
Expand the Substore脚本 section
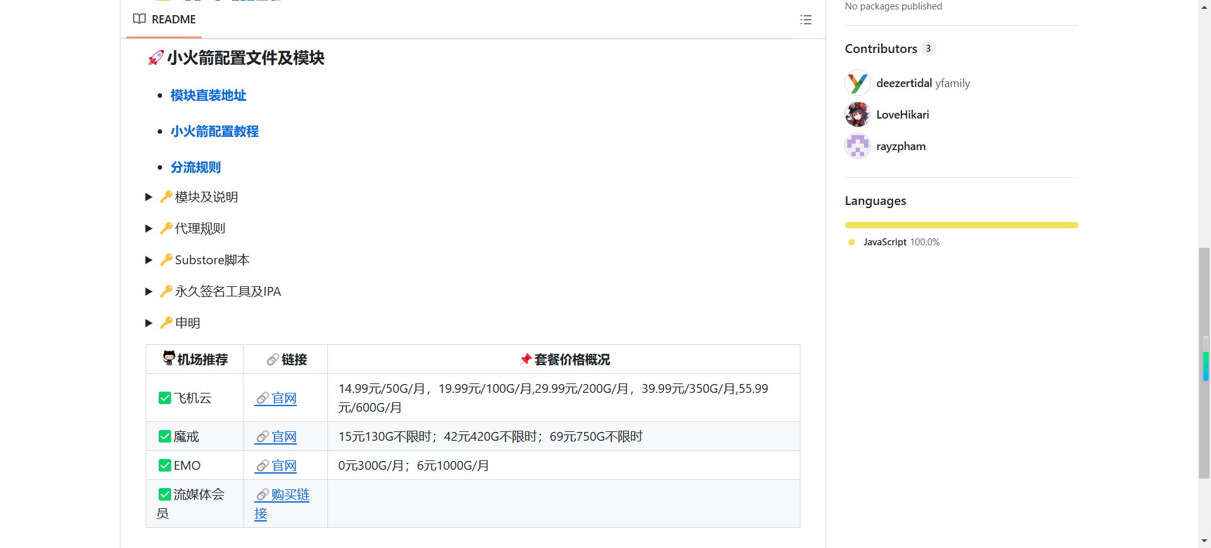click(149, 260)
